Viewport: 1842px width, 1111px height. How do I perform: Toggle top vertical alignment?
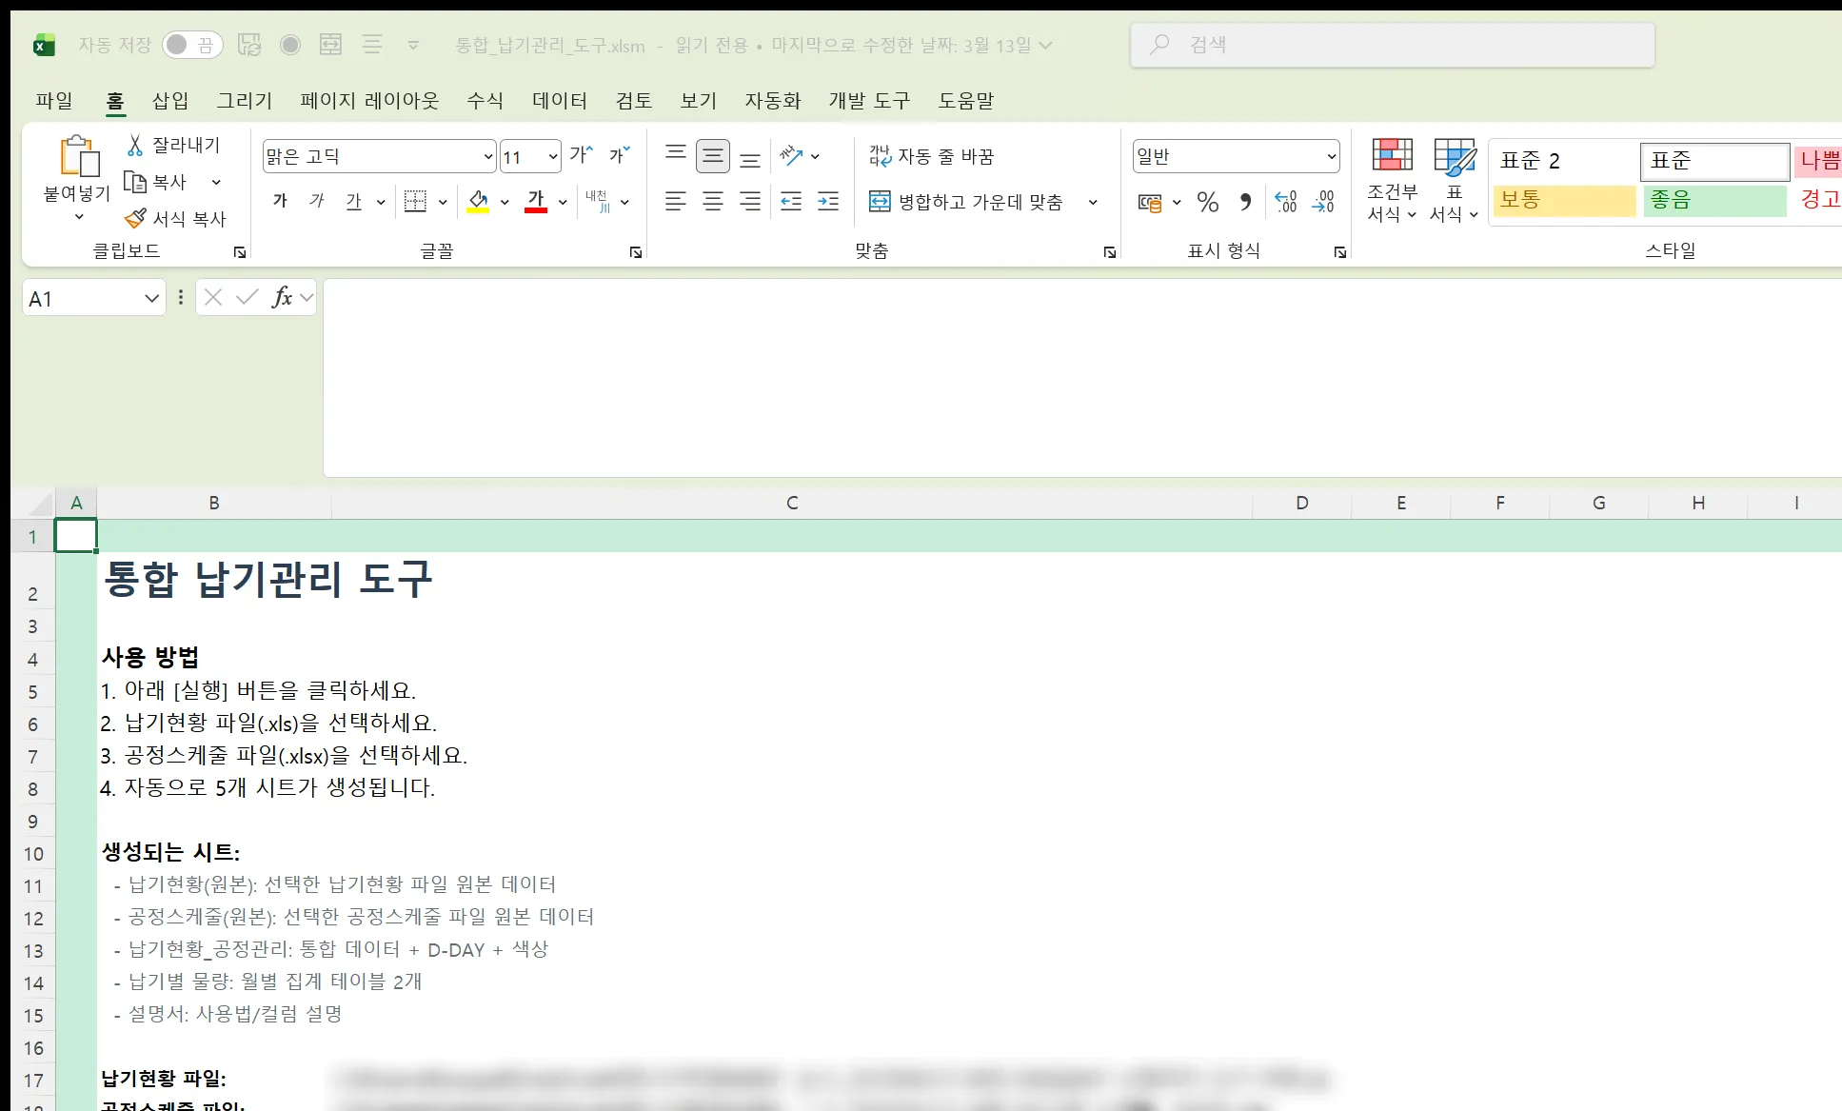[x=676, y=155]
